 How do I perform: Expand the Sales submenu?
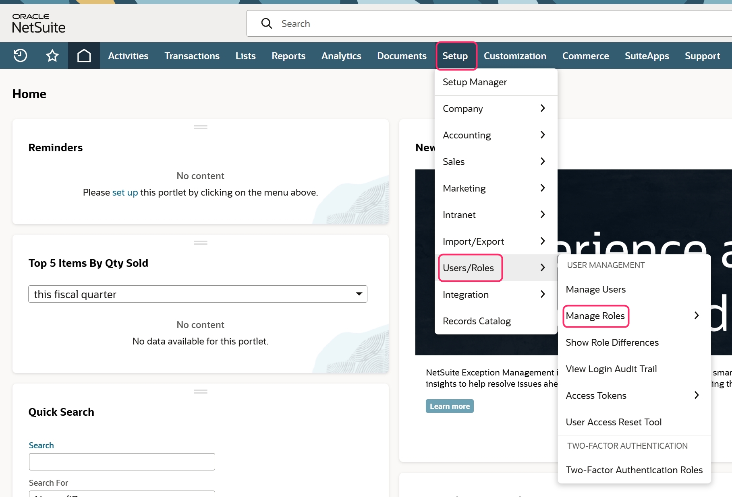[496, 162]
